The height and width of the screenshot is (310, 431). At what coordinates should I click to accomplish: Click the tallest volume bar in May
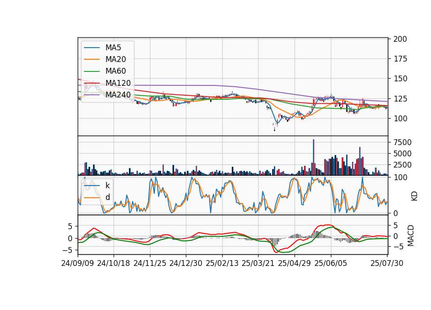point(314,157)
